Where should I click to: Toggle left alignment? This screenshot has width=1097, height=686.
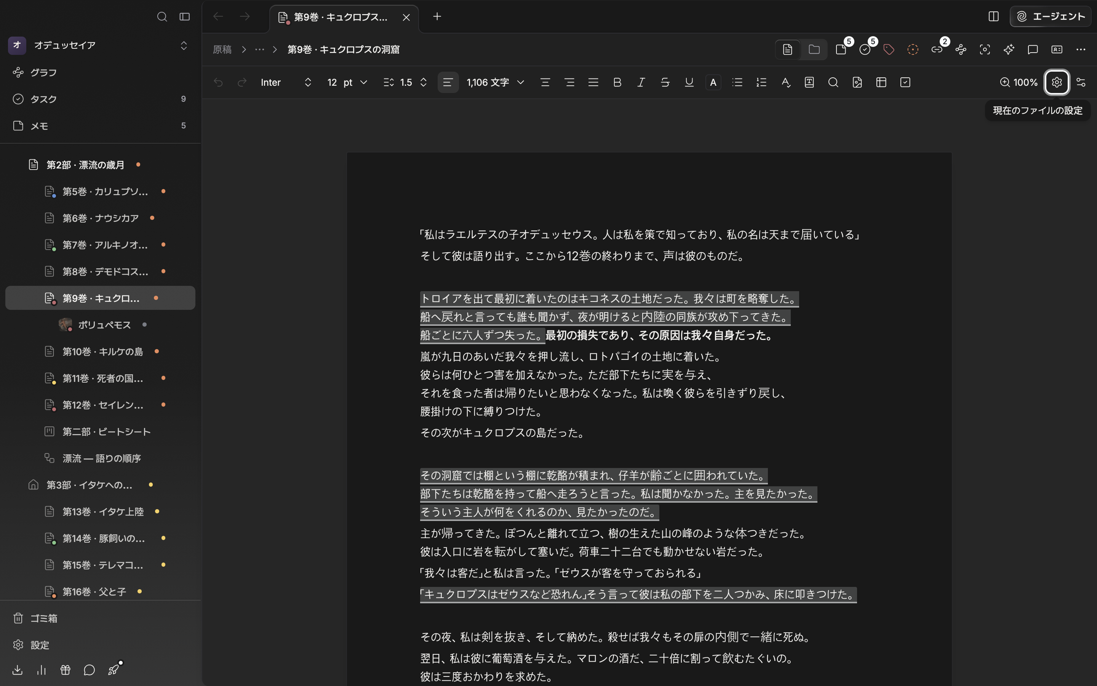tap(448, 82)
